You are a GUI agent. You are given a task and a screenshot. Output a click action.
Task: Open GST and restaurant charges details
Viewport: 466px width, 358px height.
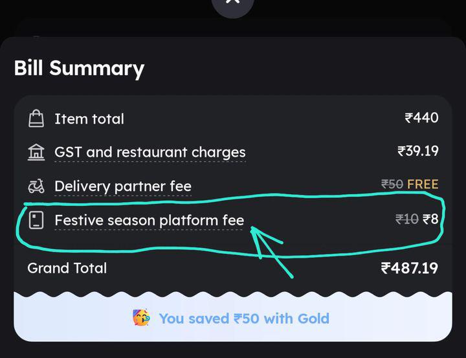pyautogui.click(x=150, y=152)
